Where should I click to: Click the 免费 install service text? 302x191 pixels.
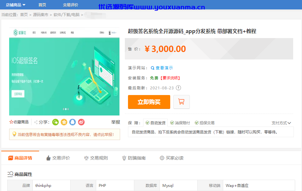[154, 78]
